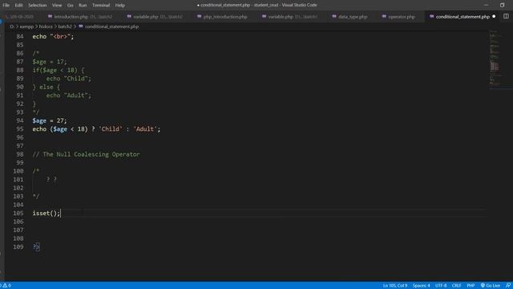Expand the xampp breadcrumb segment
513x289 pixels.
(26, 26)
